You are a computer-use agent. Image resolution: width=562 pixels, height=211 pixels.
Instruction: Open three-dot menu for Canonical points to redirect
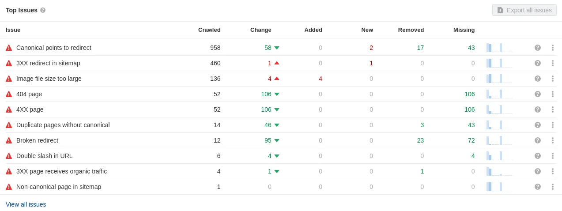pos(552,48)
